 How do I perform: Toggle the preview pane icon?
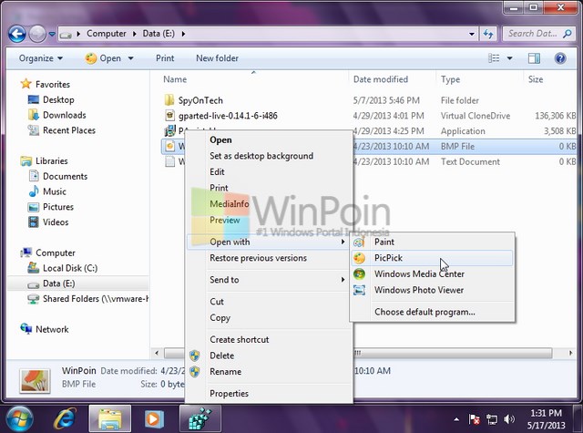[534, 58]
